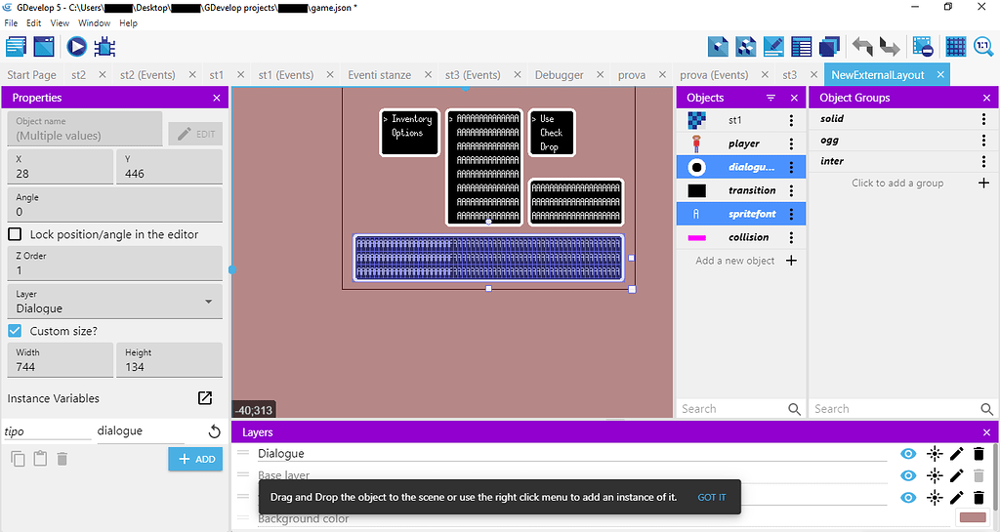Open the menu for the inter group
The image size is (1000, 532).
pos(983,161)
